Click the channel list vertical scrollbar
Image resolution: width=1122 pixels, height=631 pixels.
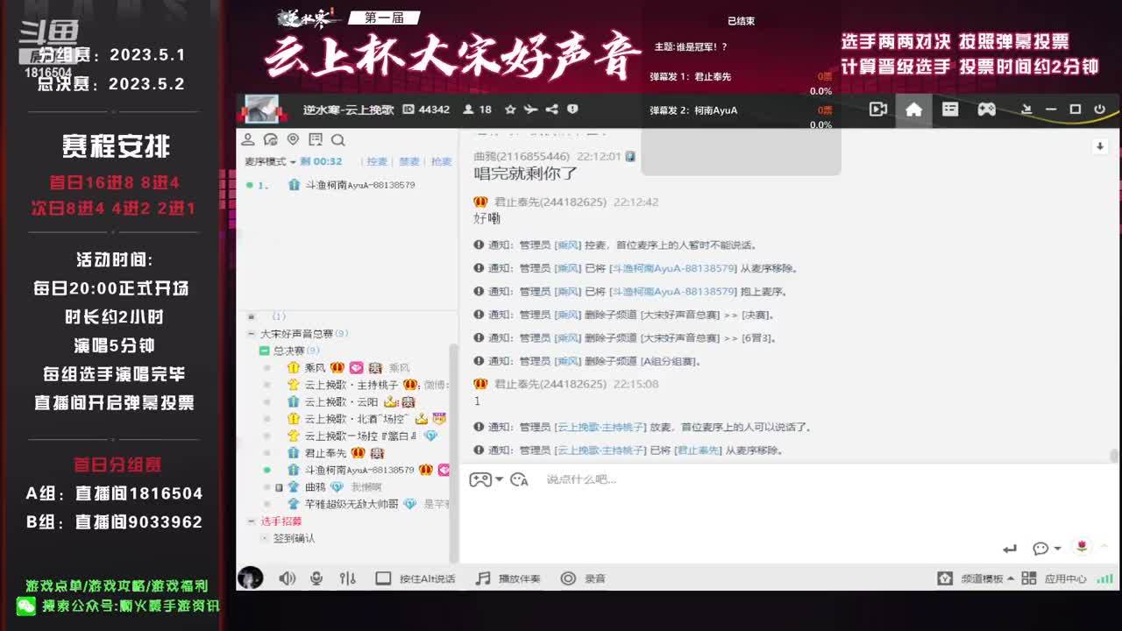coord(453,438)
